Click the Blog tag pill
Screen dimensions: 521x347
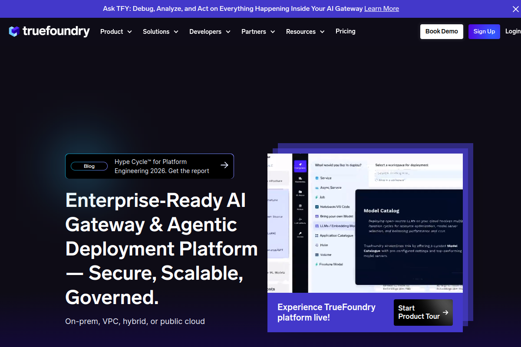89,166
